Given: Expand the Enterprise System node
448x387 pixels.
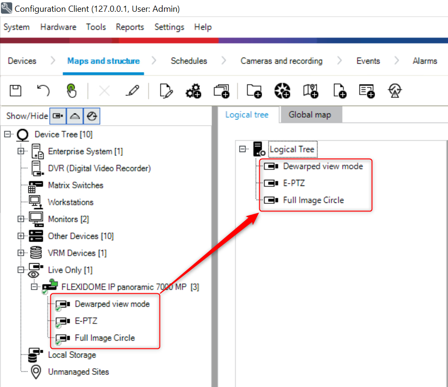Looking at the screenshot, I should 21,152.
